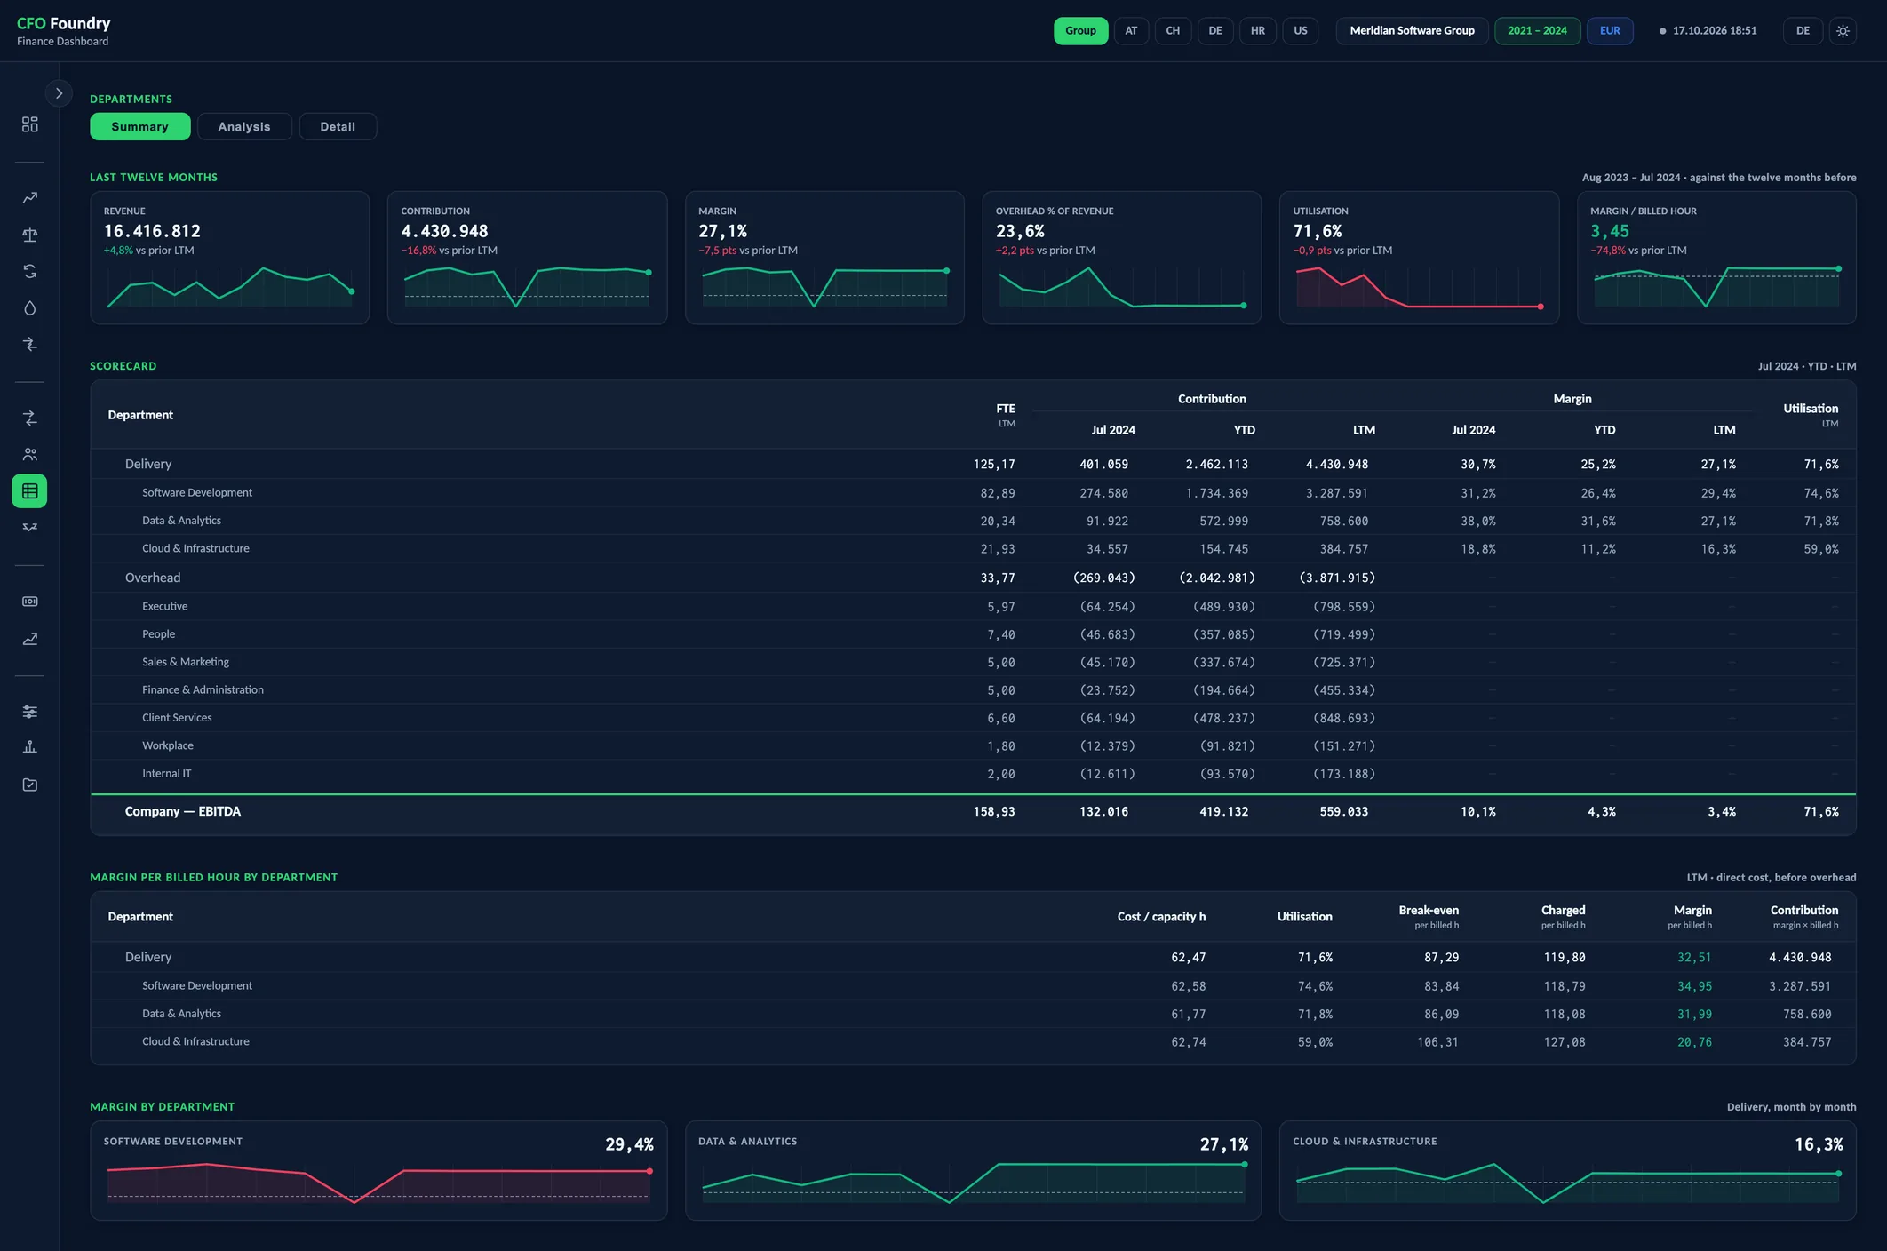Open the dashboard grid icon in sidebar
The image size is (1887, 1251).
click(29, 124)
